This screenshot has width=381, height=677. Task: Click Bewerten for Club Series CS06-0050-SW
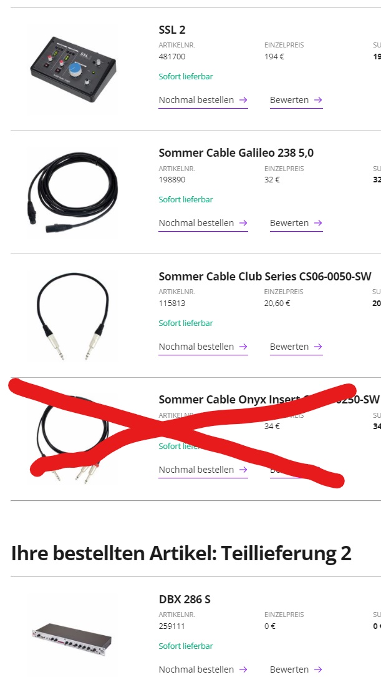296,346
